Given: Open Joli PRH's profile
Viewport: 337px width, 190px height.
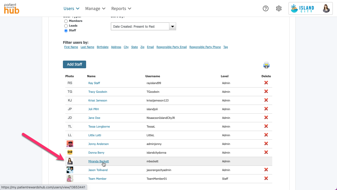Looking at the screenshot, I should [x=93, y=109].
